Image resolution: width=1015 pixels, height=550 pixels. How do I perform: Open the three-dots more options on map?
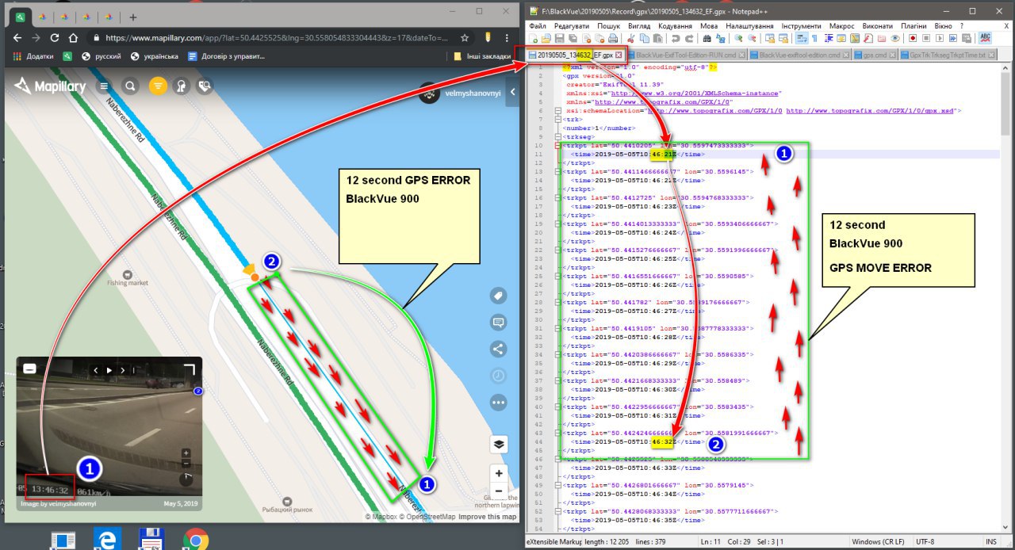click(499, 403)
